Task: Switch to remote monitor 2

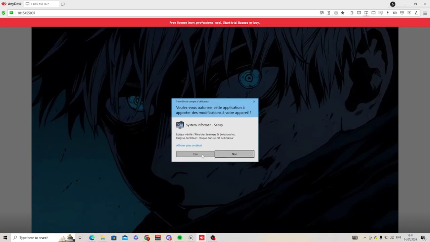Action: [x=366, y=13]
